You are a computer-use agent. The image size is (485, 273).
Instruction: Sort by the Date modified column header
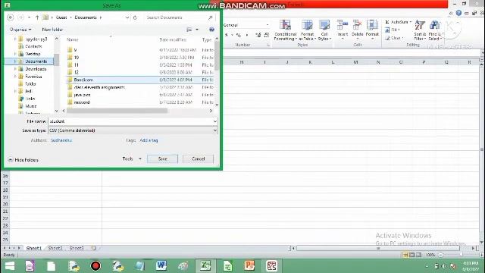click(x=173, y=39)
